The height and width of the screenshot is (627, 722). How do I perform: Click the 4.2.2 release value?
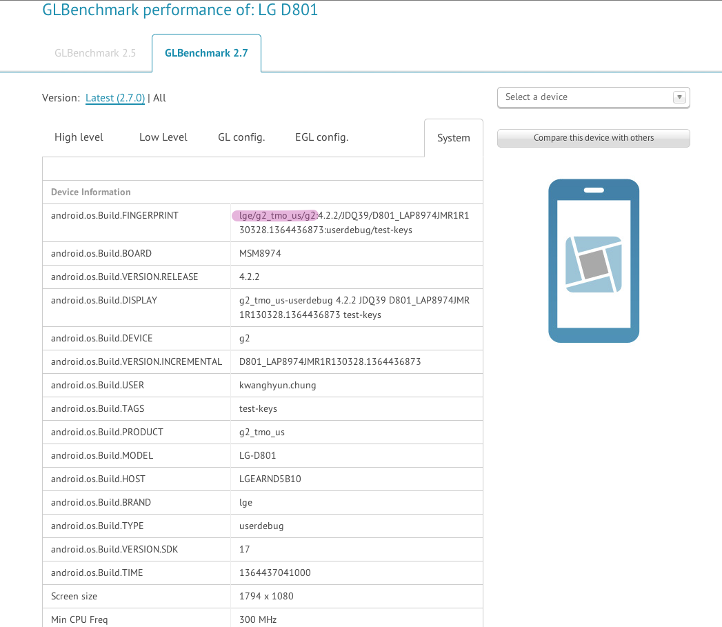pos(249,277)
